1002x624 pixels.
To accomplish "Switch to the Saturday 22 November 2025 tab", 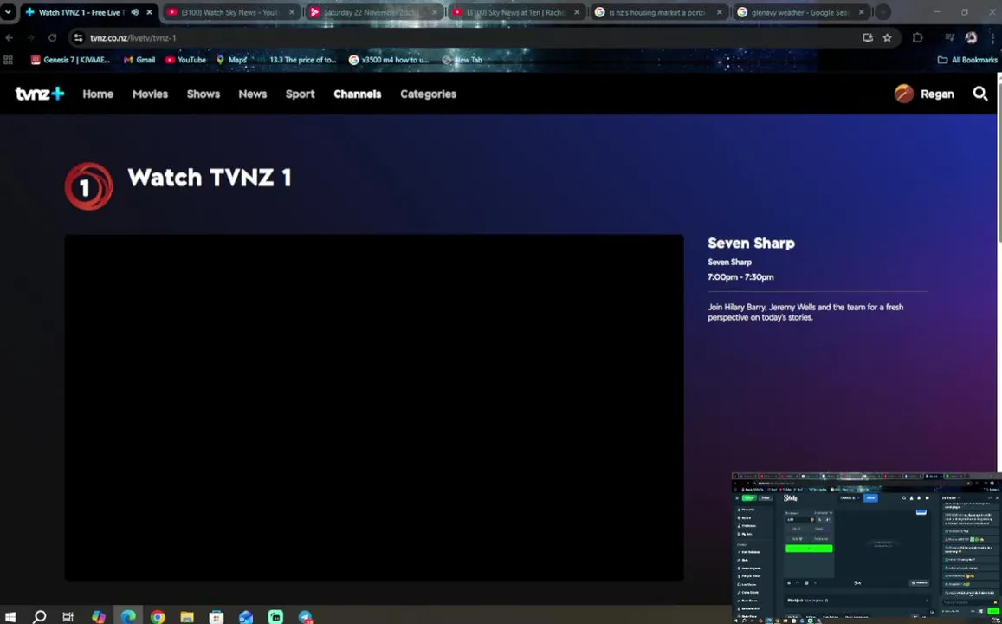I will coord(374,12).
